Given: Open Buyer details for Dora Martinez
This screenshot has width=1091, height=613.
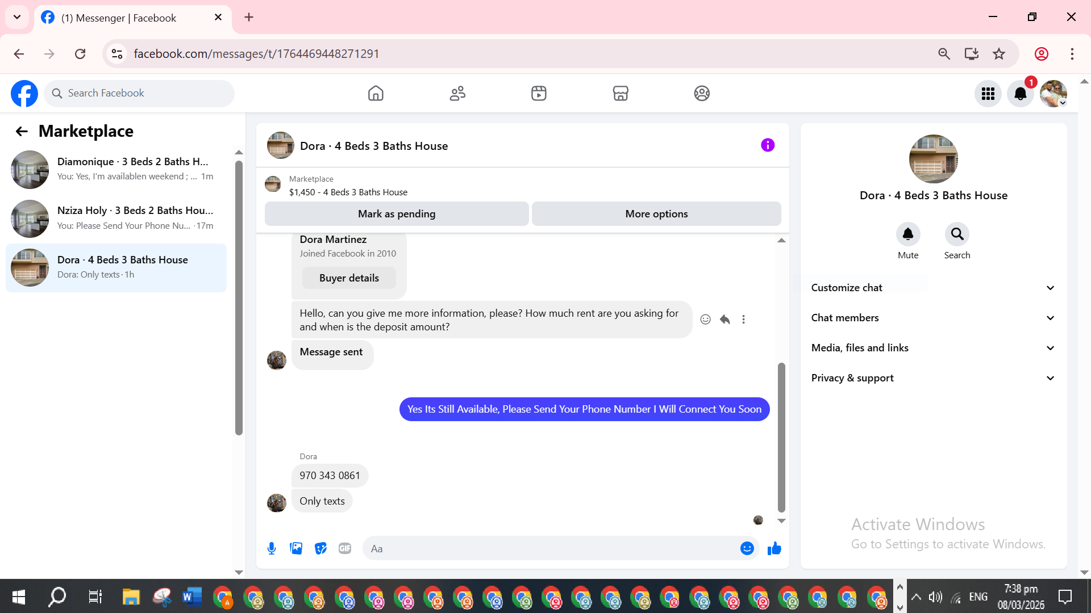Looking at the screenshot, I should click(x=349, y=278).
